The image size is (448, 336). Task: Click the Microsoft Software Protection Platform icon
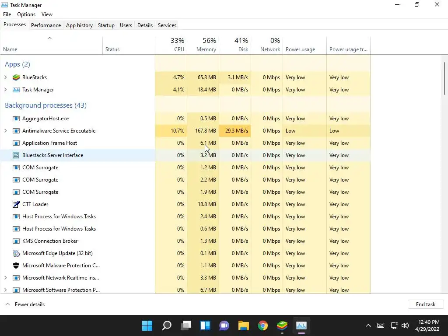[16, 290]
